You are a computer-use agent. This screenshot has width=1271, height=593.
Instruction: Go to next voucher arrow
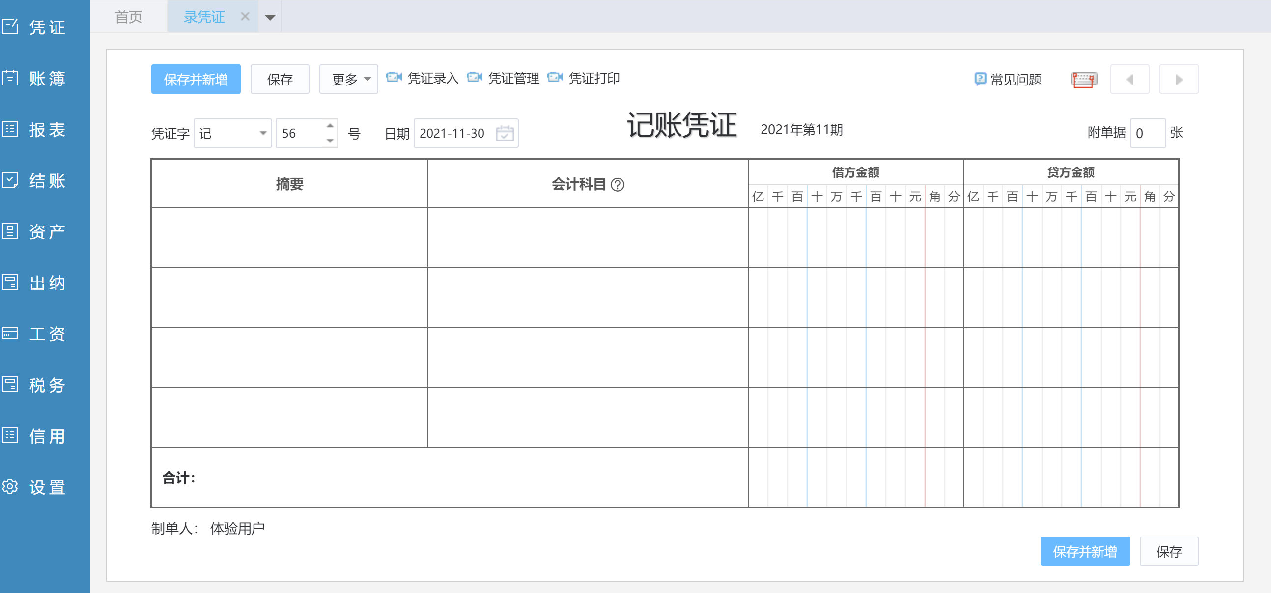[x=1178, y=80]
